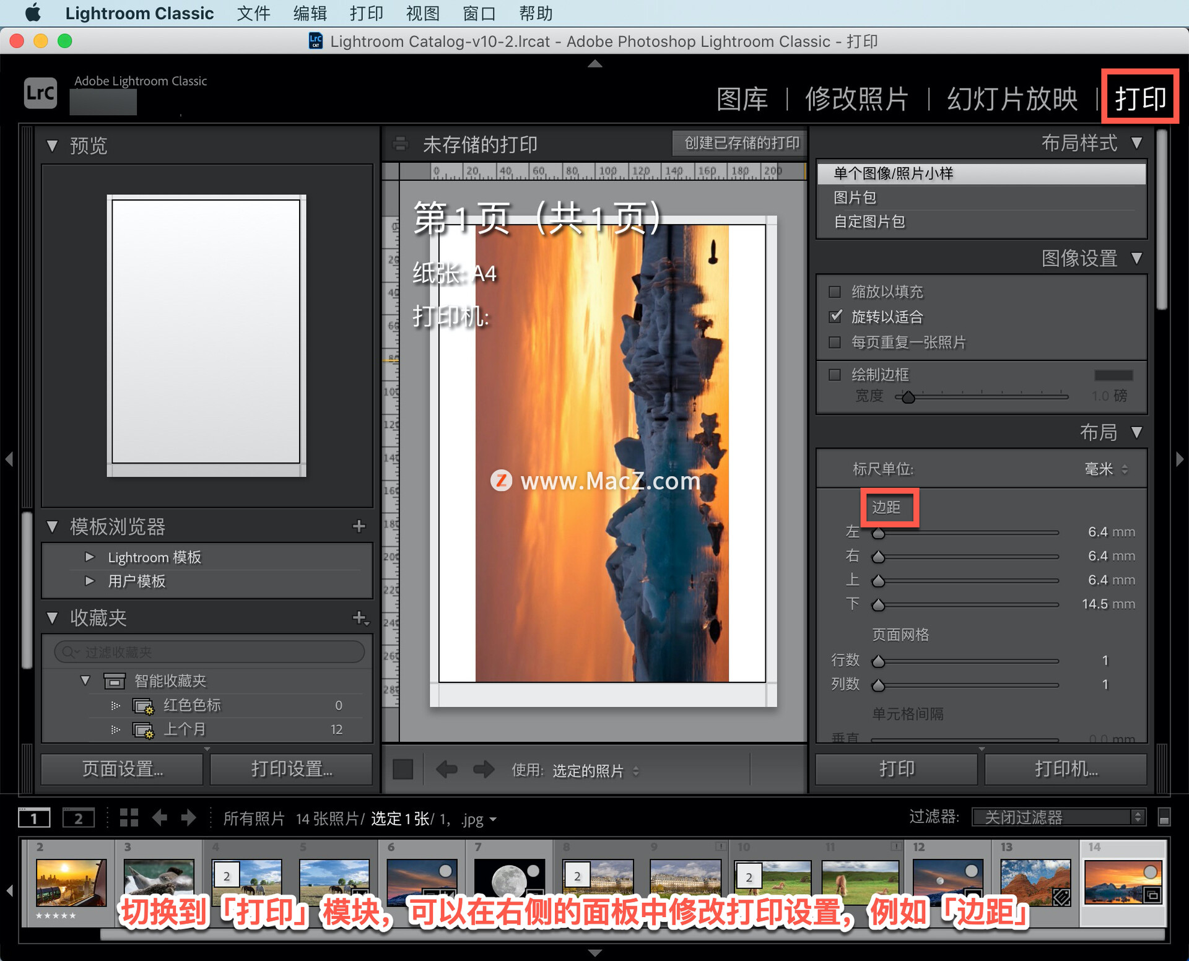1189x961 pixels.
Task: Collapse the 布局样式 panel
Action: [x=1137, y=143]
